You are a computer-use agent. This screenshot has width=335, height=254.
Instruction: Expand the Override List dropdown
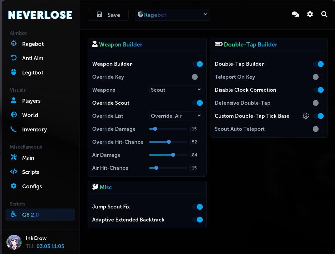pyautogui.click(x=176, y=116)
